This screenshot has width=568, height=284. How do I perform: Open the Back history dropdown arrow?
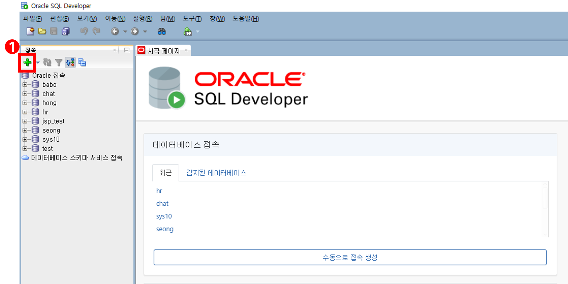pyautogui.click(x=125, y=32)
